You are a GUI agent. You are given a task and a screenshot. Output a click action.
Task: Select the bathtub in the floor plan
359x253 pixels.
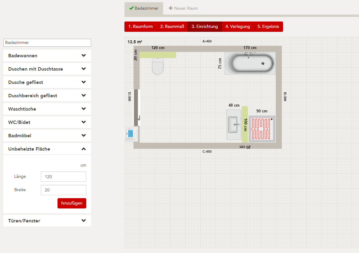click(250, 63)
